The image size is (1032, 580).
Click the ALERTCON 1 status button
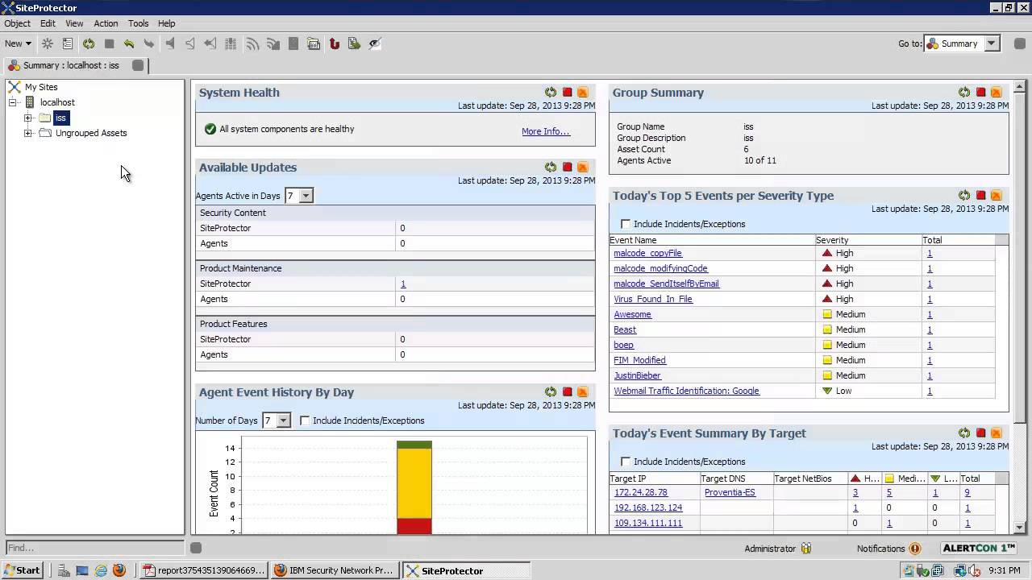tap(980, 549)
